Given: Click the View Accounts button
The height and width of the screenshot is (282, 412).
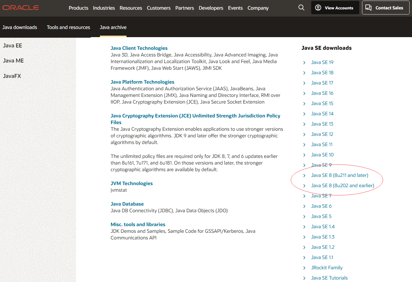Looking at the screenshot, I should point(335,8).
